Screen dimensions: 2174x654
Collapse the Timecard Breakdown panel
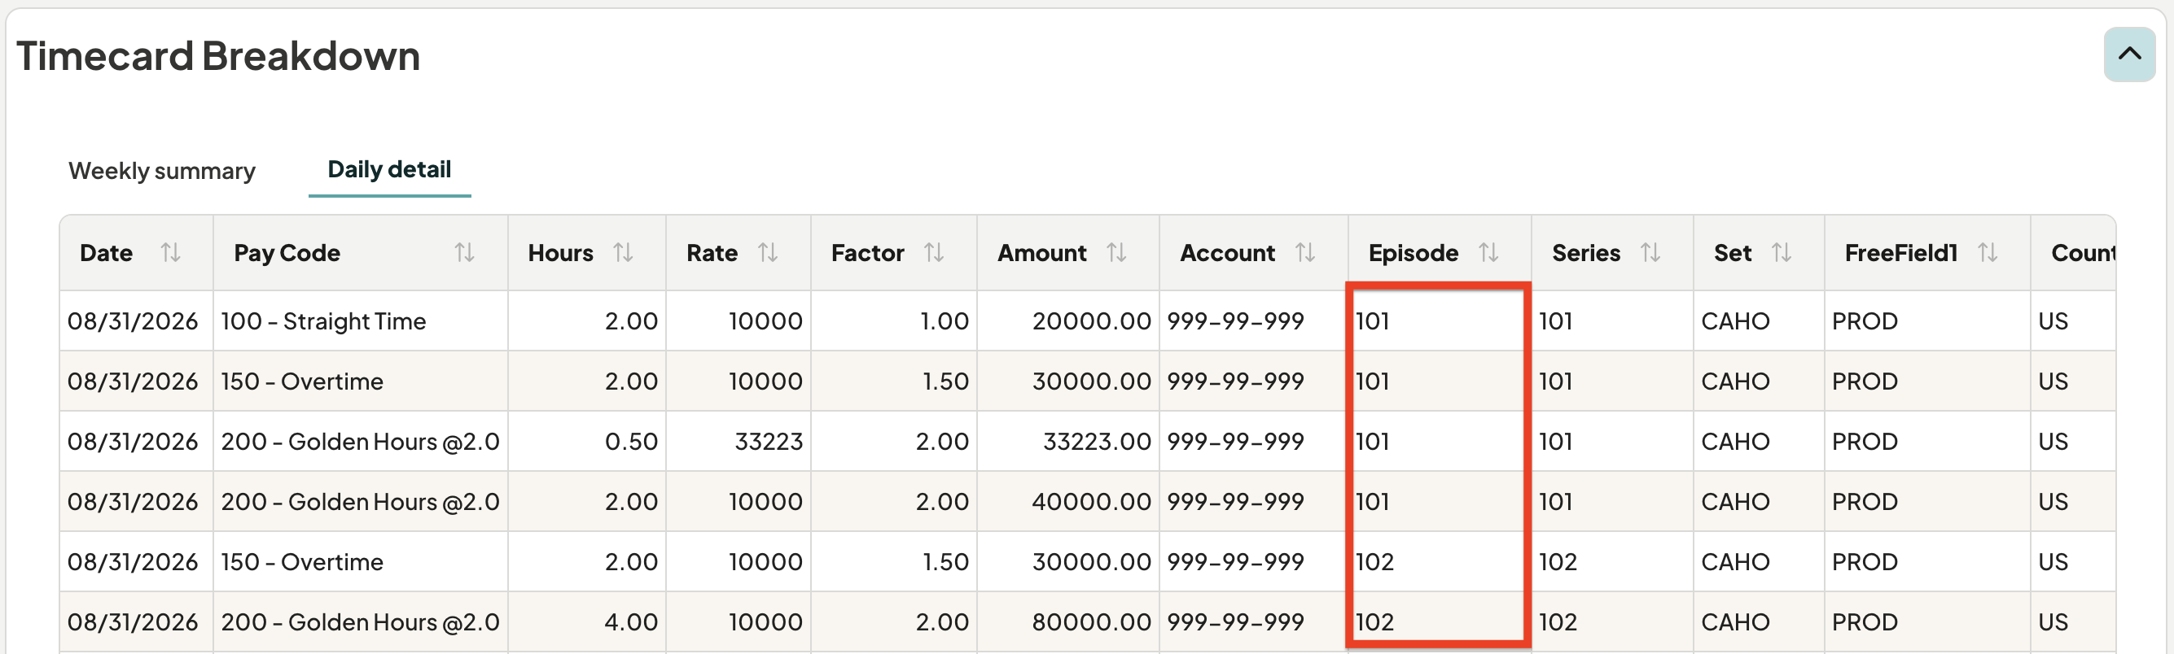coord(2128,54)
